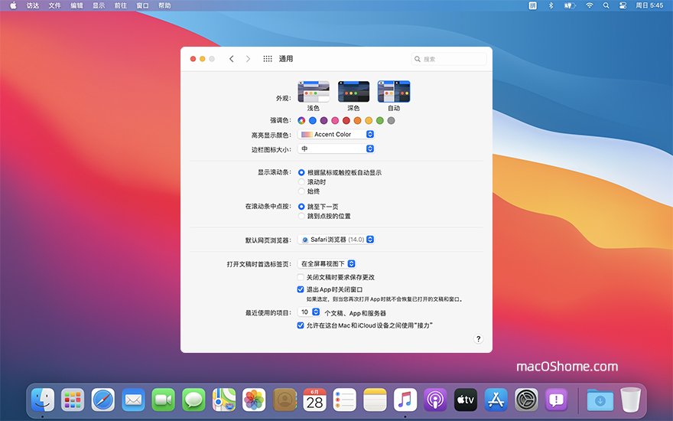Open Launchpad in the Dock
The height and width of the screenshot is (421, 673).
73,400
